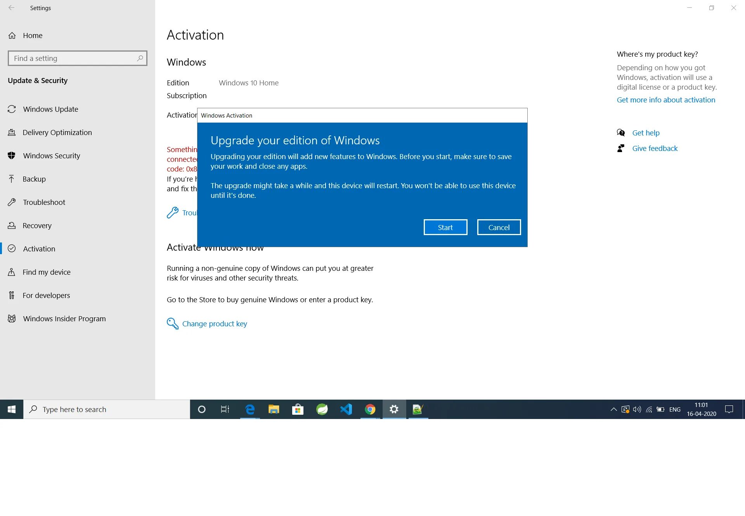The image size is (745, 516).
Task: Cancel the Windows upgrade dialog
Action: click(x=499, y=227)
